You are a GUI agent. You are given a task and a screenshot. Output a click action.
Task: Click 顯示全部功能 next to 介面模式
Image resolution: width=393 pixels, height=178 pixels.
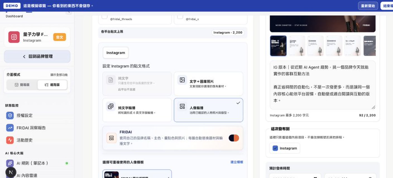pyautogui.click(x=59, y=75)
